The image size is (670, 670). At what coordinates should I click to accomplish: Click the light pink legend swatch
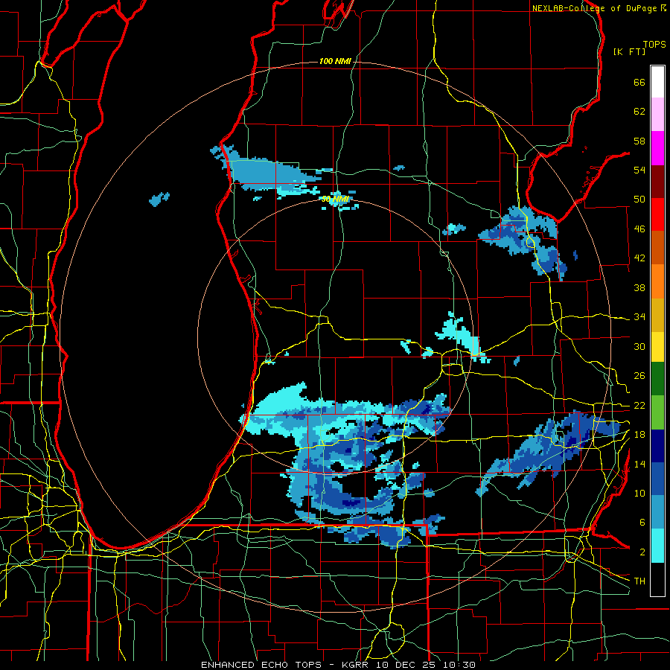pos(657,115)
